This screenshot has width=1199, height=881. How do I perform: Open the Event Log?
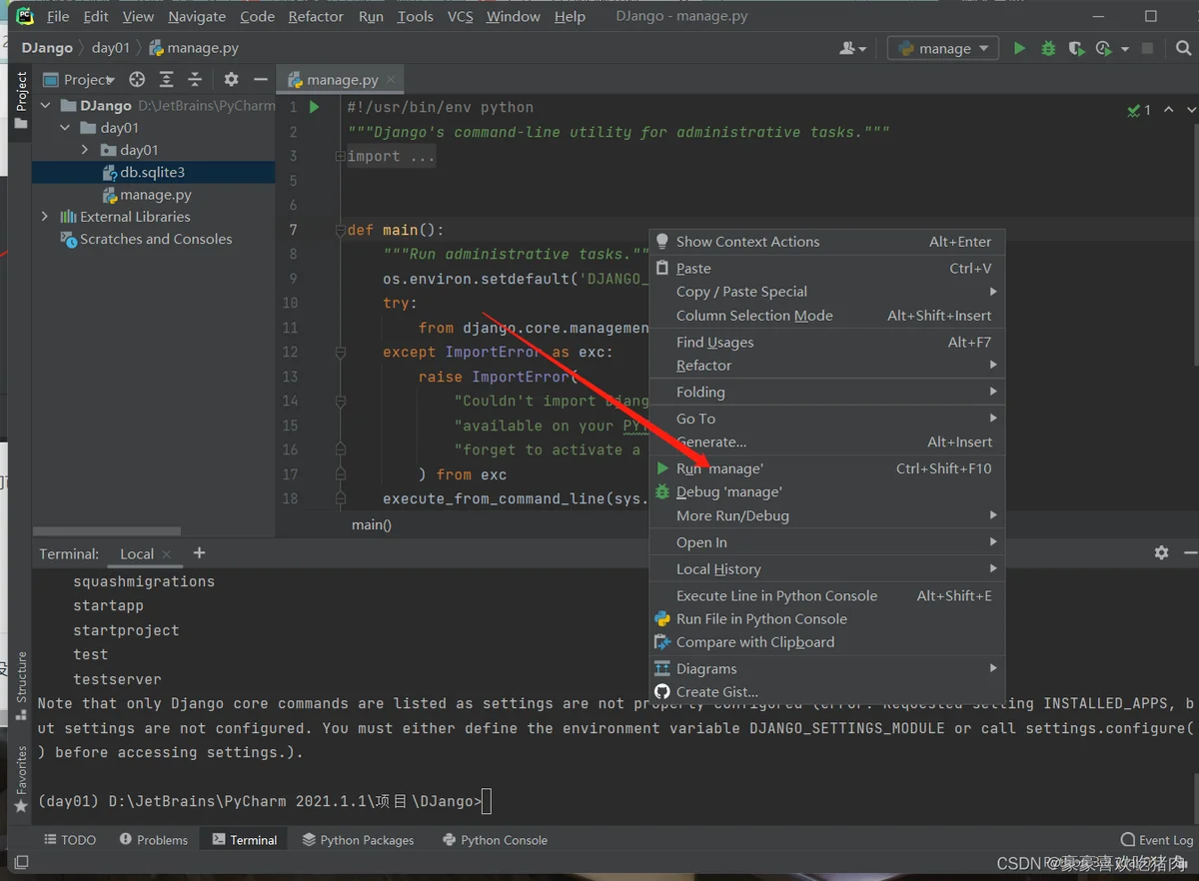point(1157,840)
